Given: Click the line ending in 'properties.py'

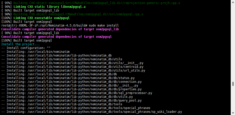Looking at the screenshot, I should pyautogui.click(x=71, y=89).
